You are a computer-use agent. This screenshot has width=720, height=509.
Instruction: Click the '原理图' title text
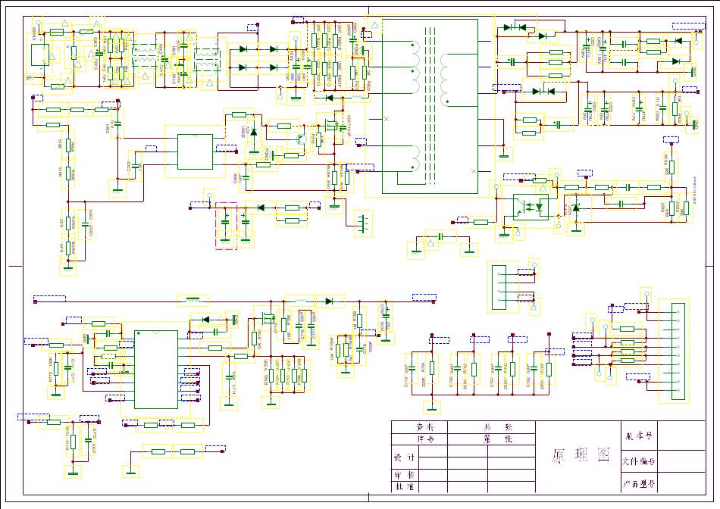click(581, 454)
